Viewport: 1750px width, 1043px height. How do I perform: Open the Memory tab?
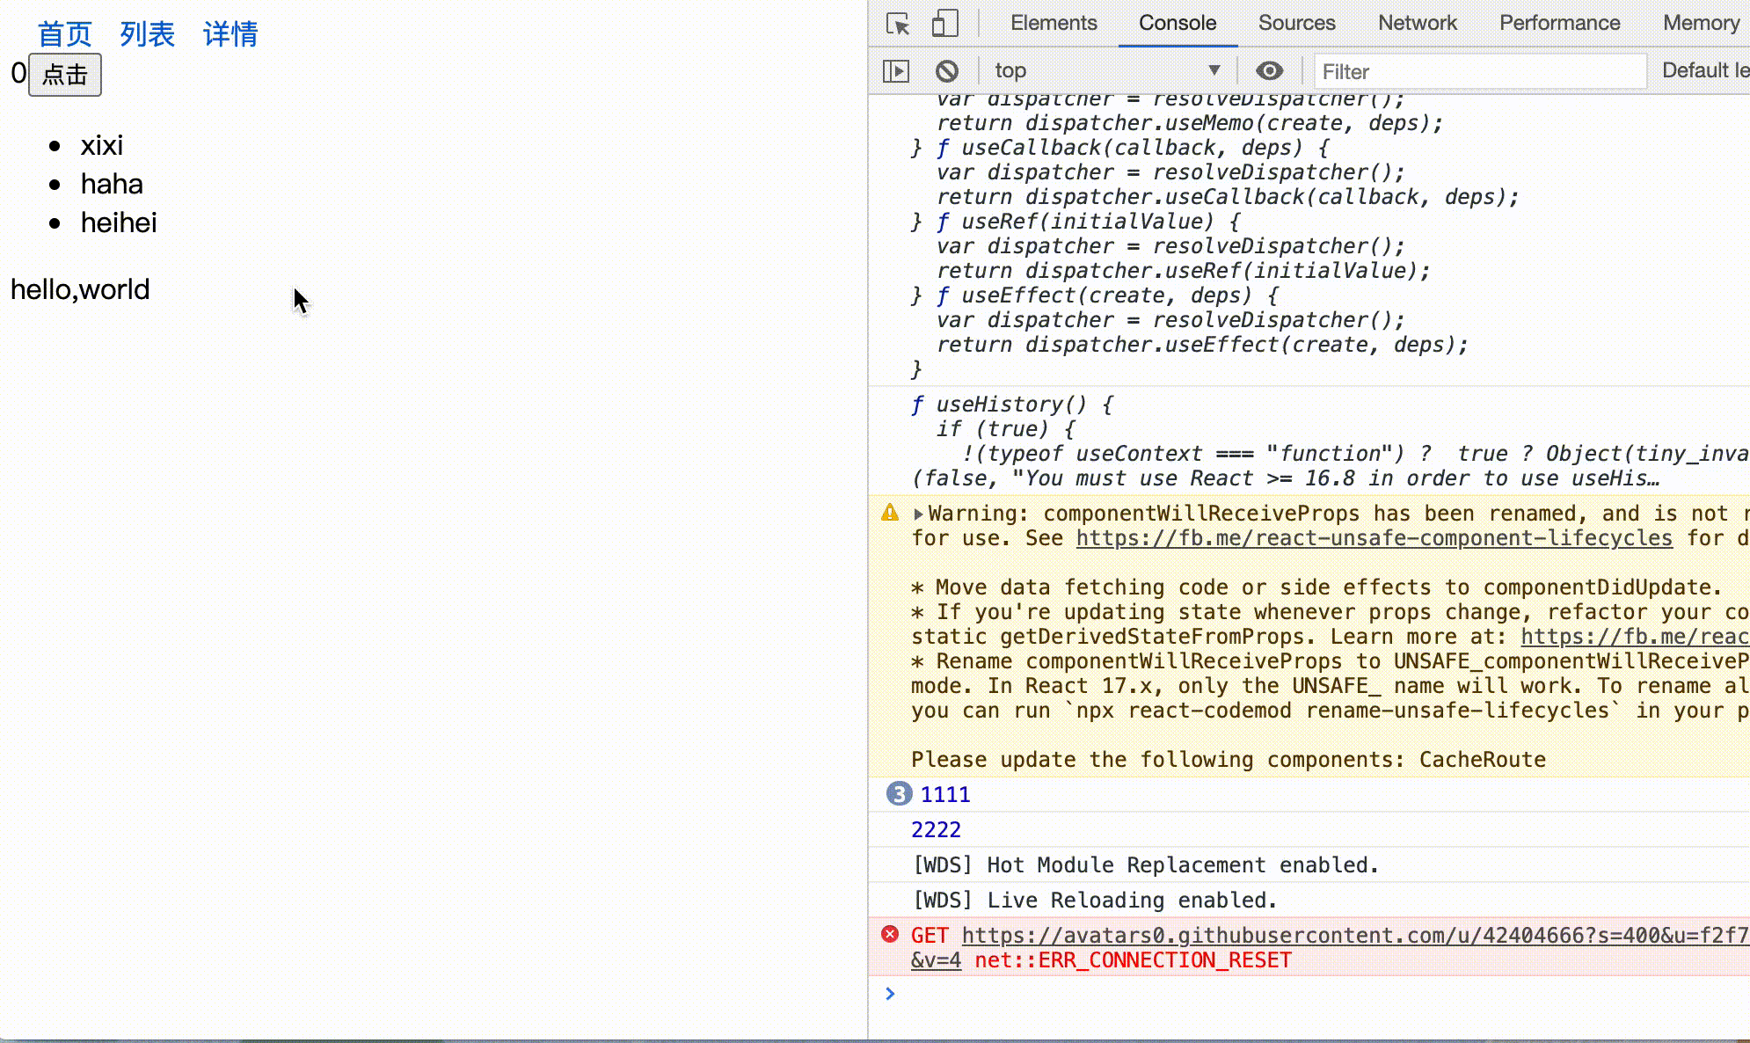(1701, 23)
